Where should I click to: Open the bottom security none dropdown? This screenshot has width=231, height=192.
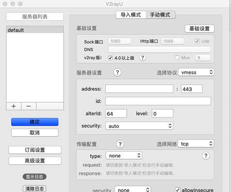pyautogui.click(x=133, y=189)
